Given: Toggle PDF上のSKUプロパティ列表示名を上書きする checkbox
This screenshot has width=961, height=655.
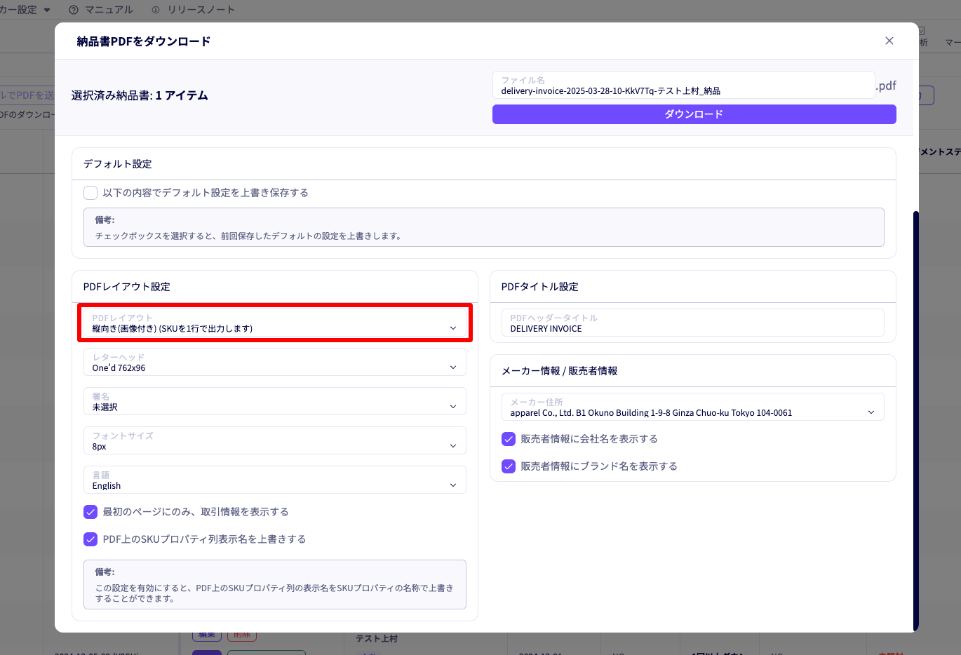Looking at the screenshot, I should tap(90, 539).
